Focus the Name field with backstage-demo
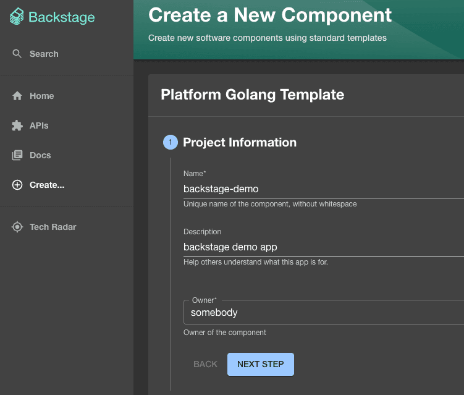 (324, 189)
